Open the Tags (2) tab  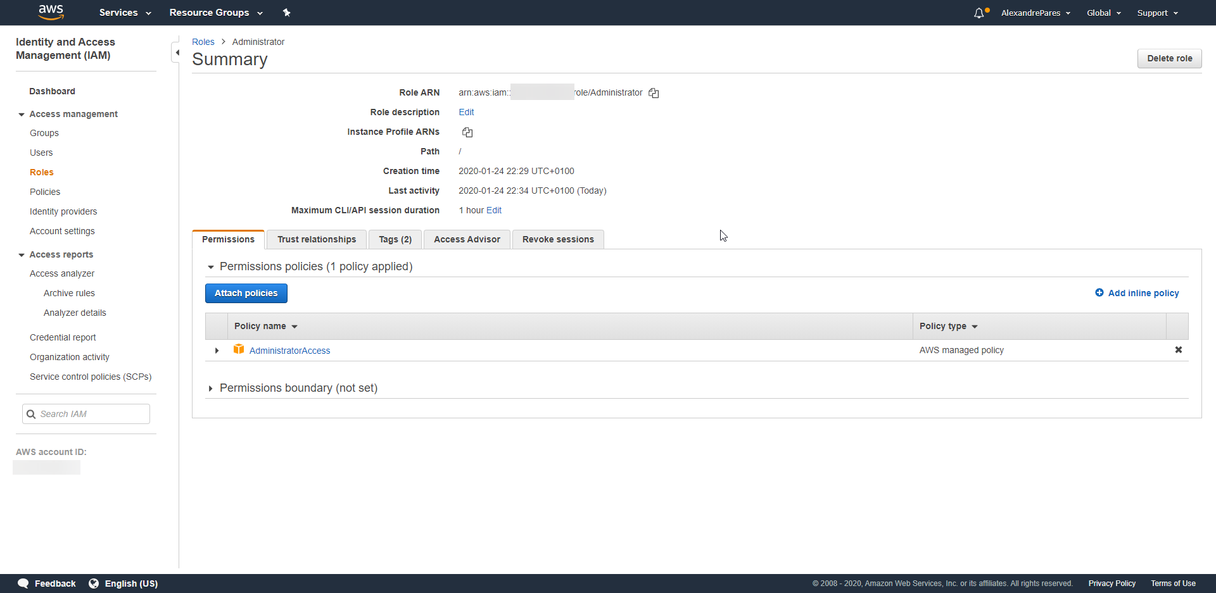(395, 239)
